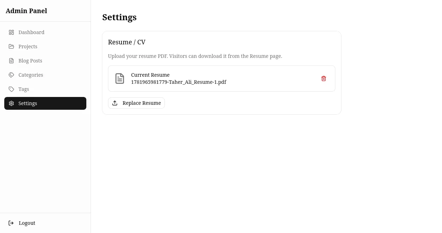The height and width of the screenshot is (233, 442).
Task: Navigate to Categories page
Action: coord(45,75)
